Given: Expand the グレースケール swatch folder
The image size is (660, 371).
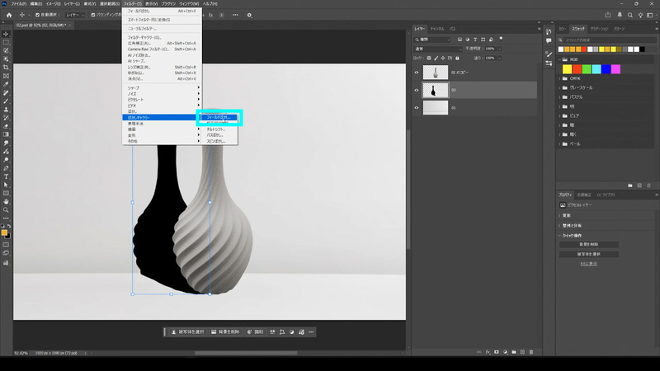Looking at the screenshot, I should point(560,88).
